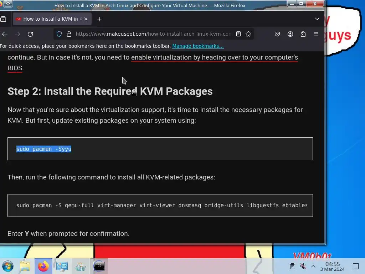The image size is (365, 274).
Task: Minimize the Firefox window
Action: 292,4
